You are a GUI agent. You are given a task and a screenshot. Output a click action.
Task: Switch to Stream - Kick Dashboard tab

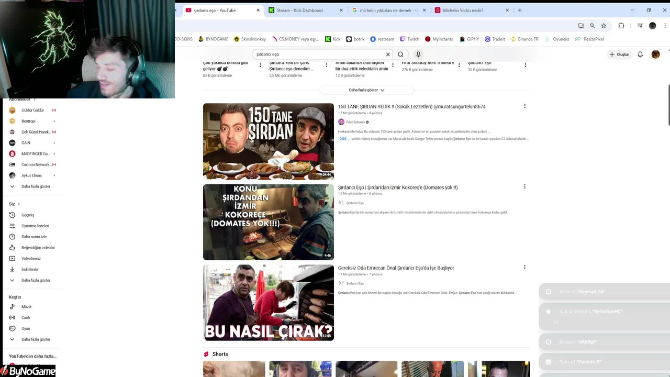(306, 10)
